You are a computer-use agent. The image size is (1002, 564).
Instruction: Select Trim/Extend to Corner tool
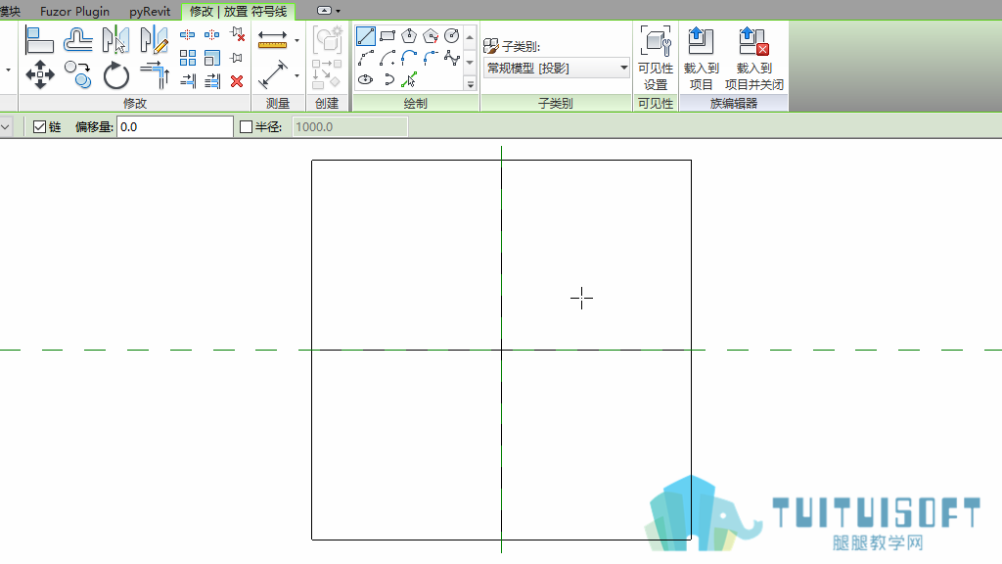tap(154, 74)
